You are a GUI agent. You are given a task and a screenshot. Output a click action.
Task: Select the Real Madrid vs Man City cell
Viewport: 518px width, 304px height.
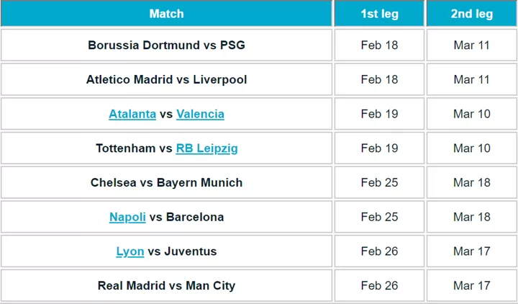[166, 285]
